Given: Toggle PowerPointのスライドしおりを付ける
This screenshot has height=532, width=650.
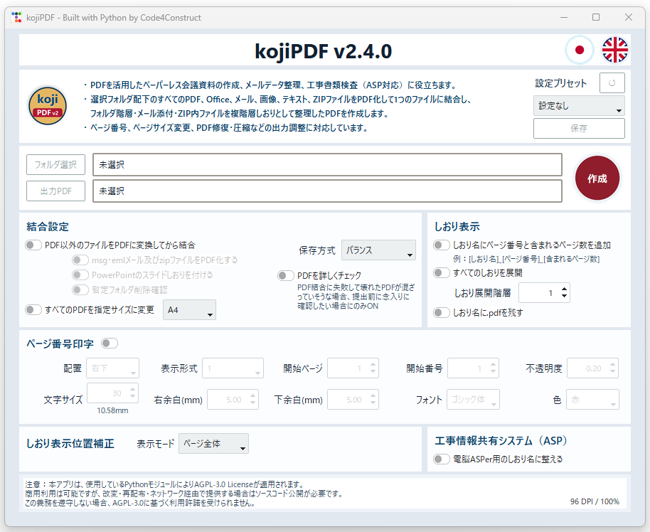Looking at the screenshot, I should [80, 275].
